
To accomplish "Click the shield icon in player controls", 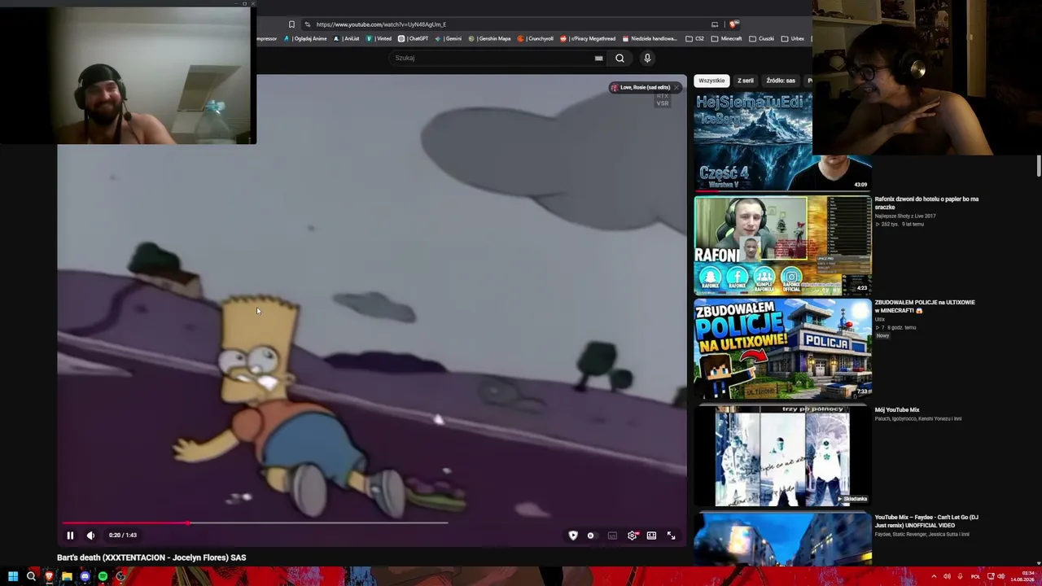I will 573,536.
